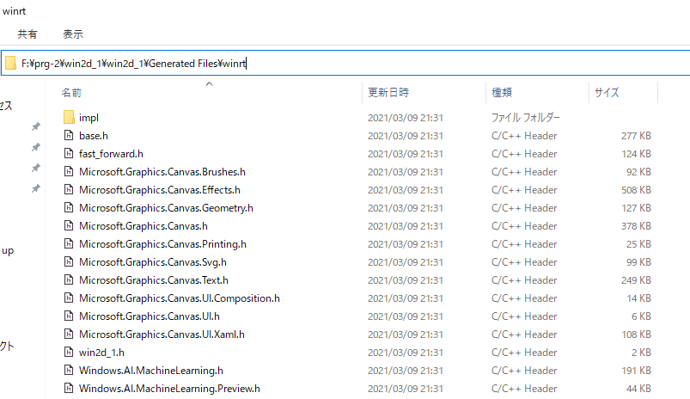This screenshot has height=399, width=690.
Task: Click the modified date of the impl folder
Action: pos(406,118)
